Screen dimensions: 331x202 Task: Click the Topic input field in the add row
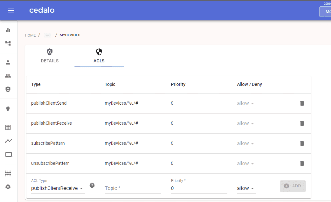(x=133, y=188)
